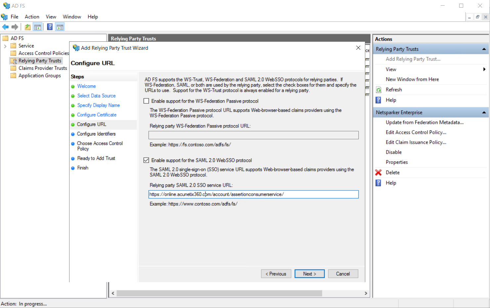The width and height of the screenshot is (490, 308).
Task: Click the SAML 2.0 SSO service URL field
Action: coord(253,194)
